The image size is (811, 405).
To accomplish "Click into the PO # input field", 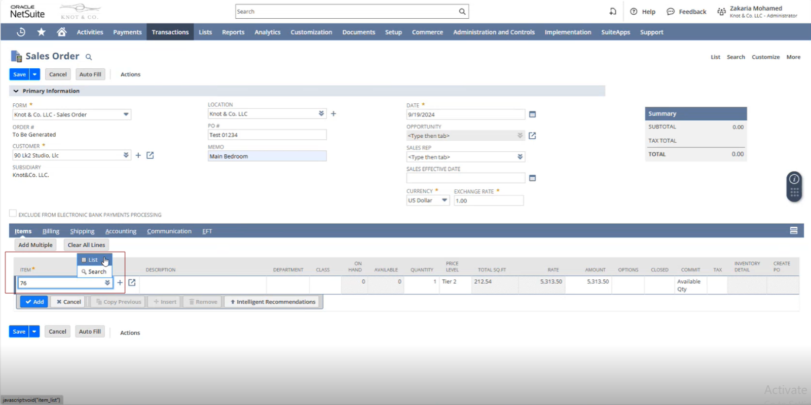I will 267,135.
